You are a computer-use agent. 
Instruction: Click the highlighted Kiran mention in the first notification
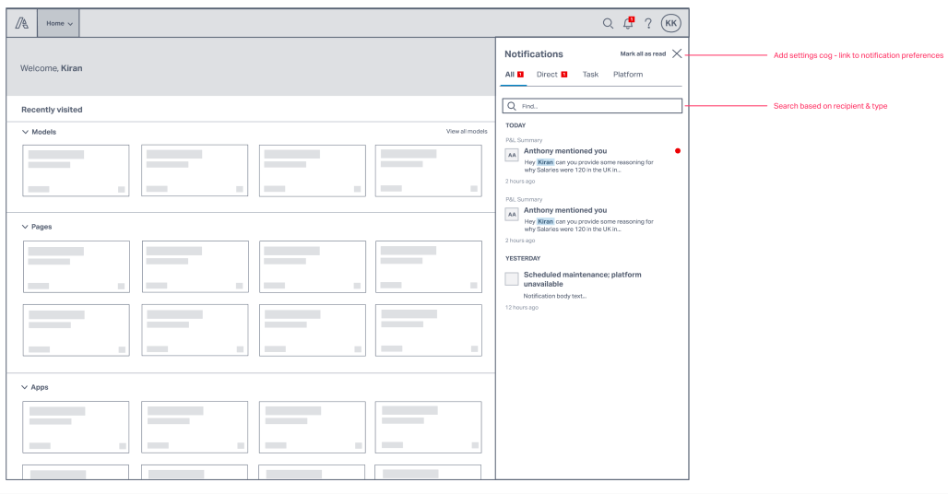point(545,162)
